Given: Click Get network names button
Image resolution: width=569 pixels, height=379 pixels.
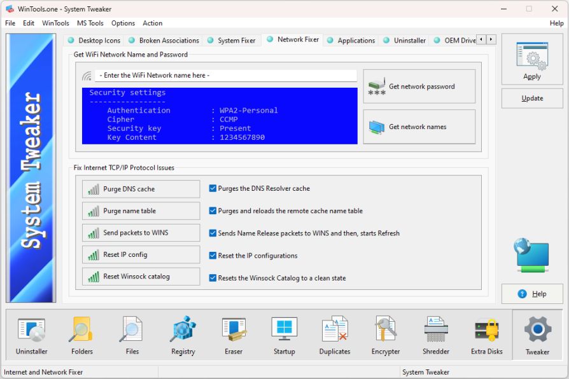Looking at the screenshot, I should click(419, 127).
